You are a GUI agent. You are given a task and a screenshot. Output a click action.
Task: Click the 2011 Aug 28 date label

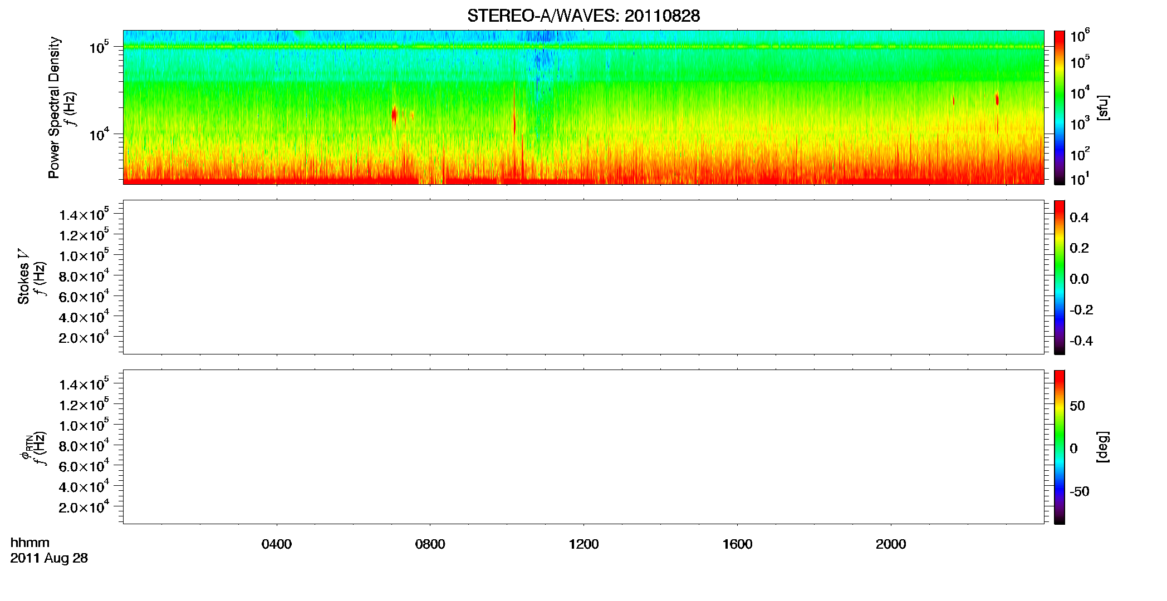[49, 558]
